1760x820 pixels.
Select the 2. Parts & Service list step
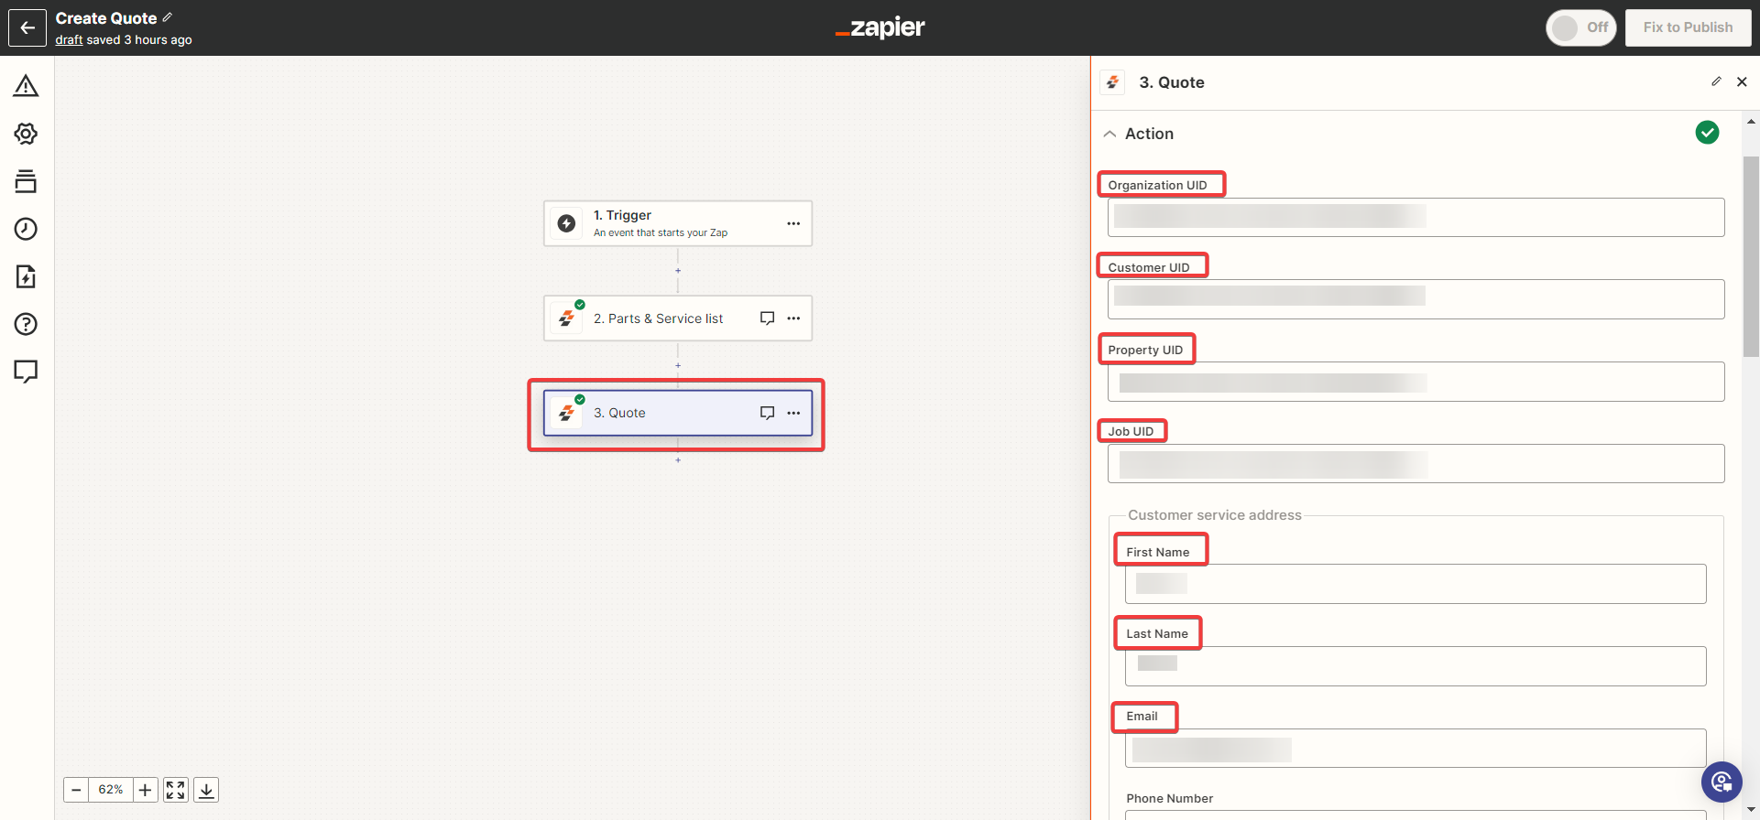point(678,318)
